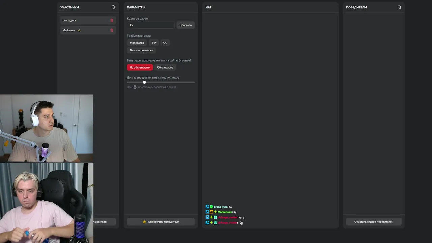Click the partially hidden участников button

104,222
